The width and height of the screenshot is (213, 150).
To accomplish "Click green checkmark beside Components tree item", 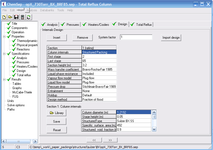I will pos(9,28).
